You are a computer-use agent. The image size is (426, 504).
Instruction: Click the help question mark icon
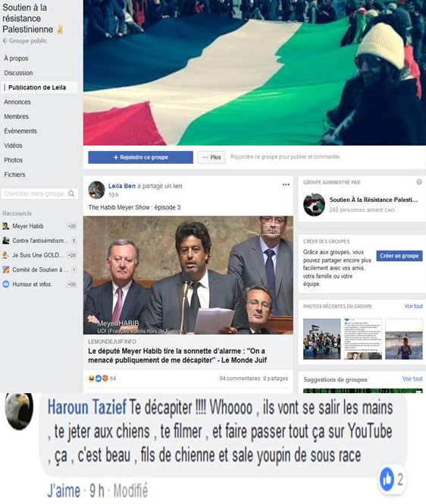(419, 182)
